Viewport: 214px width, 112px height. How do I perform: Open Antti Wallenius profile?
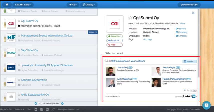124,79
